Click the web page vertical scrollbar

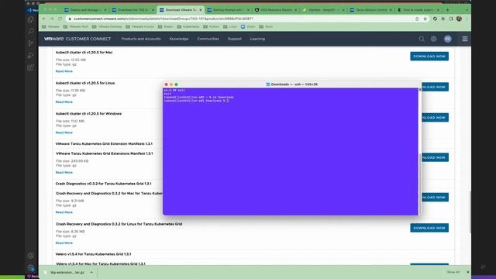pos(470,212)
